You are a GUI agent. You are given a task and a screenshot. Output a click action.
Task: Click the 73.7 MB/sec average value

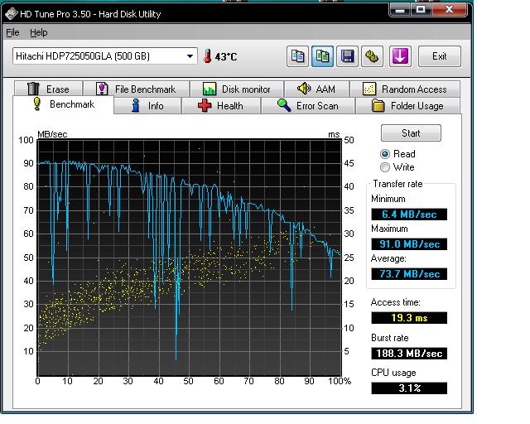409,274
